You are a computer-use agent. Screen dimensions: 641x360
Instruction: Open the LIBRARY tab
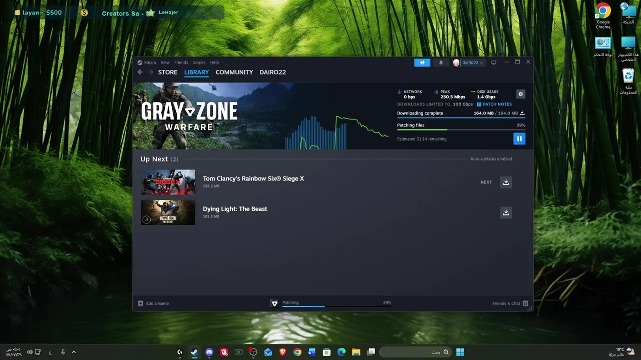196,72
